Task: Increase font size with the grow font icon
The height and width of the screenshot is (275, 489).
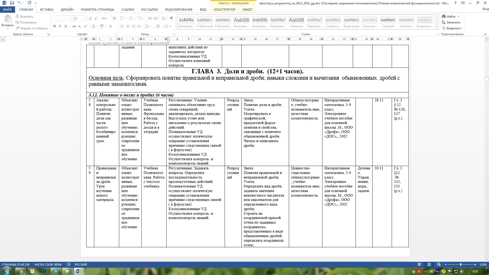Action: (90, 18)
